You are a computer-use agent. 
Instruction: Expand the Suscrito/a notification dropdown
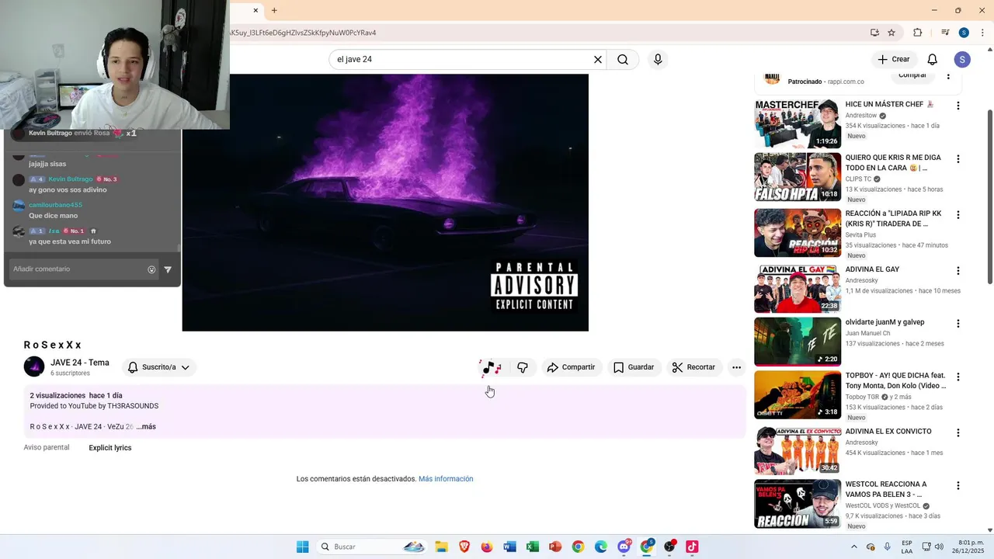[159, 367]
